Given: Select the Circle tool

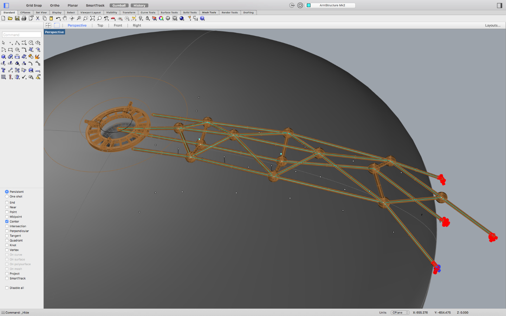Looking at the screenshot, I should click(x=31, y=43).
